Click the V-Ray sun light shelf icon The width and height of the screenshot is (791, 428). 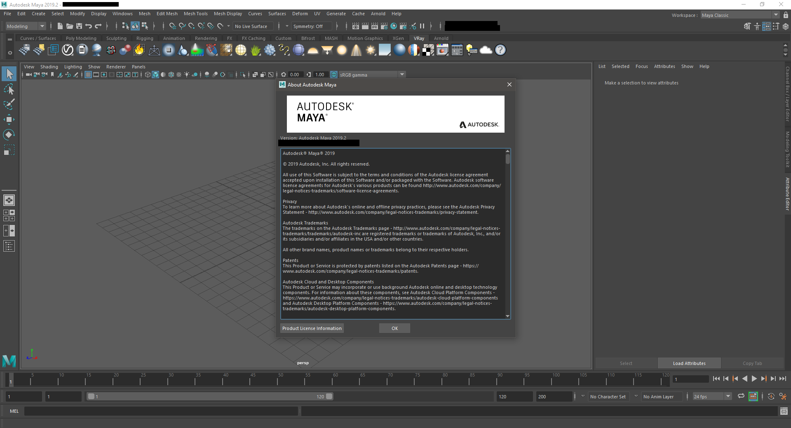tap(371, 50)
